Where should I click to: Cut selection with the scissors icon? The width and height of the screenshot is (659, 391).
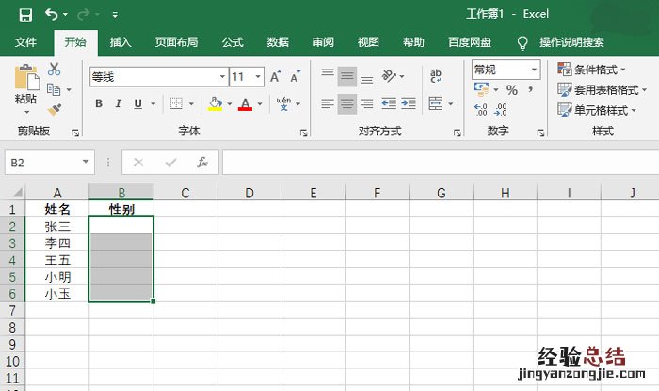(54, 69)
